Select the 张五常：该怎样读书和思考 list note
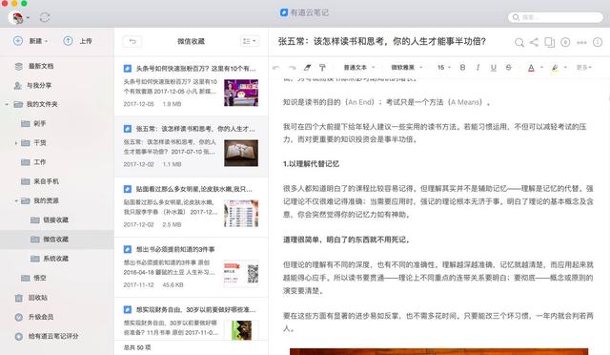Screen dimensions: 610x355 [x=191, y=147]
